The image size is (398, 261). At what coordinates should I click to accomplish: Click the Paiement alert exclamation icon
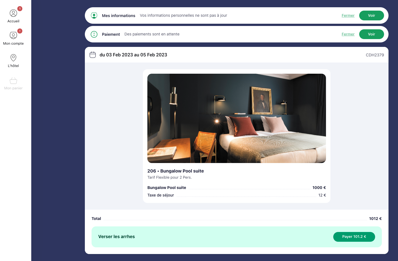point(94,34)
